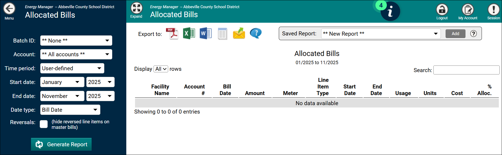Screen dimensions: 502x155
Task: Click the Generate Report button
Action: pos(61,144)
